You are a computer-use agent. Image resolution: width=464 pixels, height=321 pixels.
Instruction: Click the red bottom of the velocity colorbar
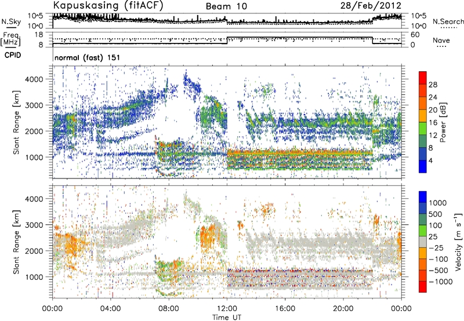pos(423,287)
